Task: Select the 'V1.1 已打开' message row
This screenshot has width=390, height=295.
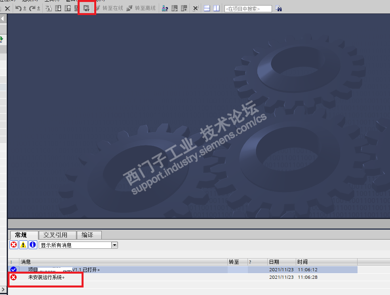Action: [183, 270]
